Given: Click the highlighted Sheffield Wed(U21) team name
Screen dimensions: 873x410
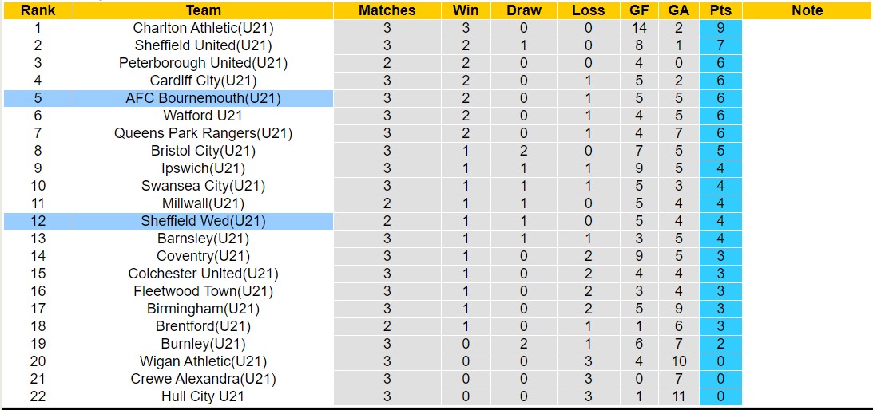Looking at the screenshot, I should coord(203,221).
